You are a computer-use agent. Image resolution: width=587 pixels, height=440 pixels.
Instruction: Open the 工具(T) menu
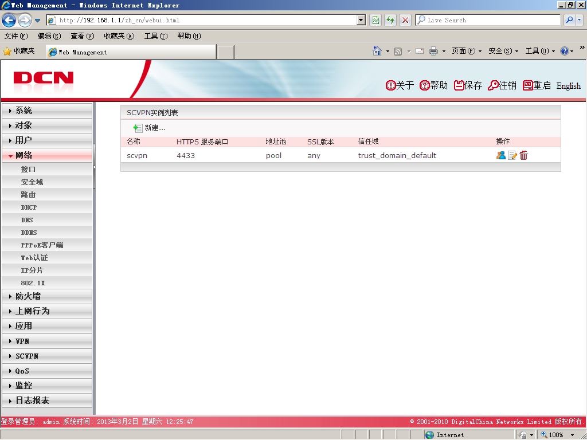pos(156,36)
